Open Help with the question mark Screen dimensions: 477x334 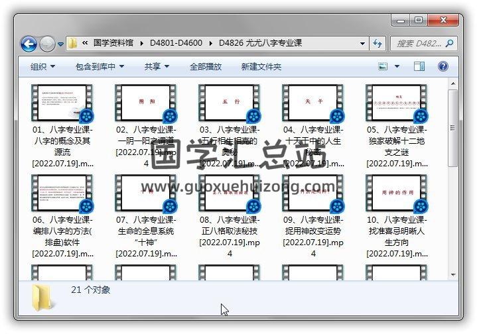(443, 66)
